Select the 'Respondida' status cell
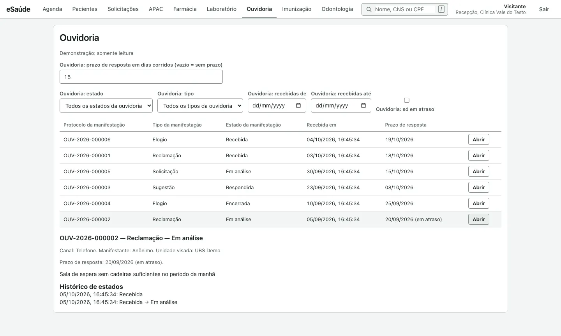This screenshot has width=561, height=336. 240,187
